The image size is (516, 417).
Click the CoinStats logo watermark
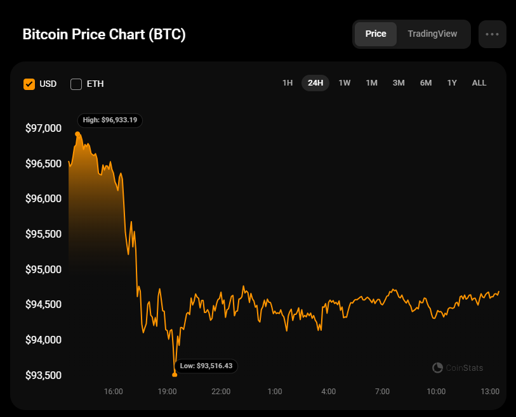457,368
